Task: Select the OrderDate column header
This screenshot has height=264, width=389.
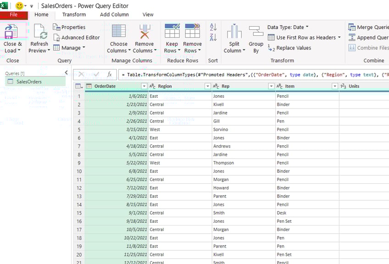Action: tap(117, 86)
